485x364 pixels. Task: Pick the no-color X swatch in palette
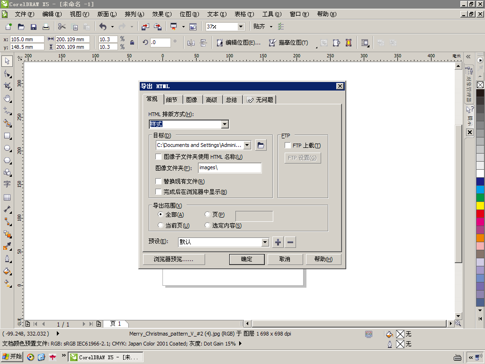480,85
